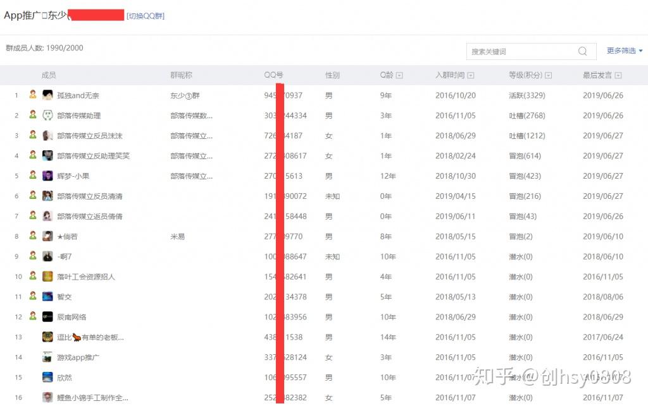Open member name 孤独and无奈

click(78, 95)
